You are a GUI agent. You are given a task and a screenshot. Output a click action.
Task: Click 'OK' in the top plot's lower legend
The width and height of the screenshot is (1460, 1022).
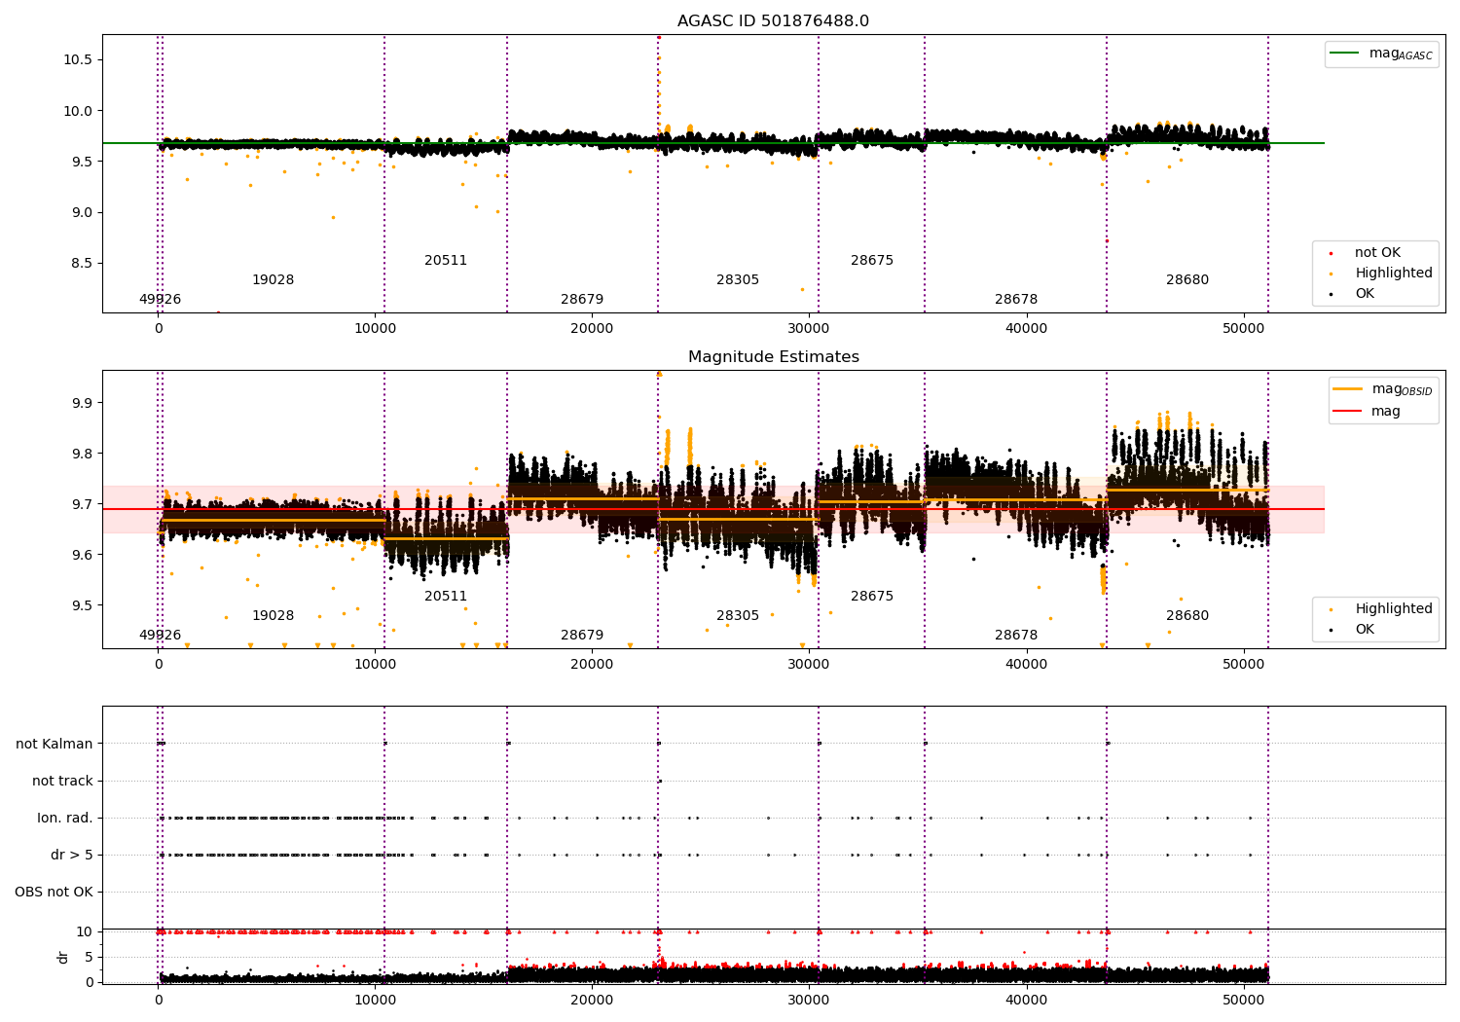(x=1365, y=294)
